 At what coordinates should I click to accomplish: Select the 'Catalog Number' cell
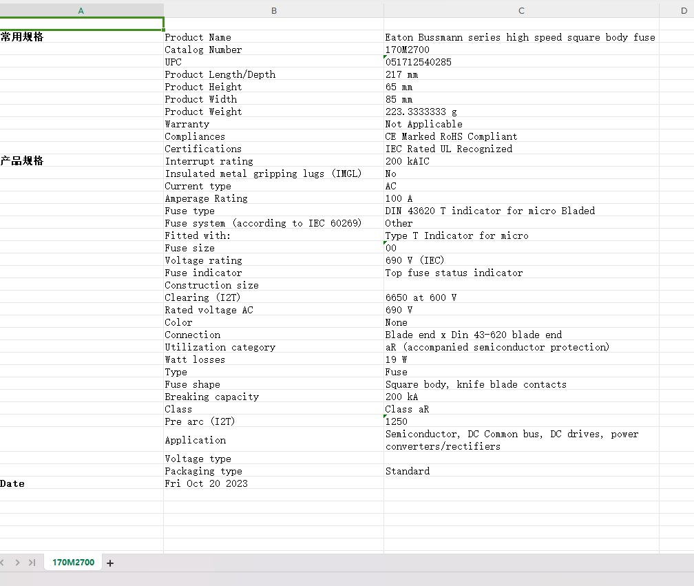[273, 49]
